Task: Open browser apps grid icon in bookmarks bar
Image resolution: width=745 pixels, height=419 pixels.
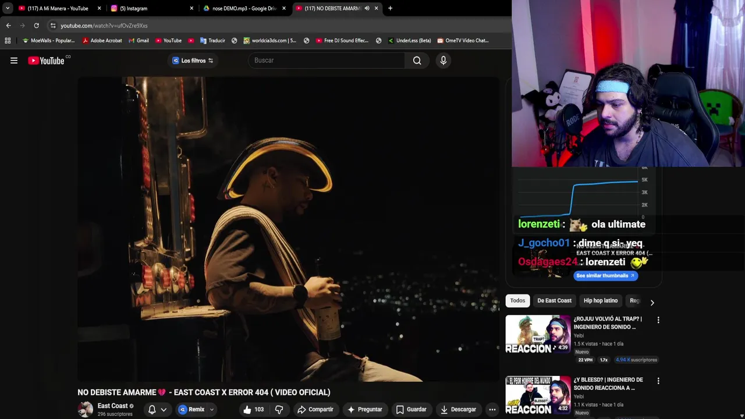Action: [8, 41]
